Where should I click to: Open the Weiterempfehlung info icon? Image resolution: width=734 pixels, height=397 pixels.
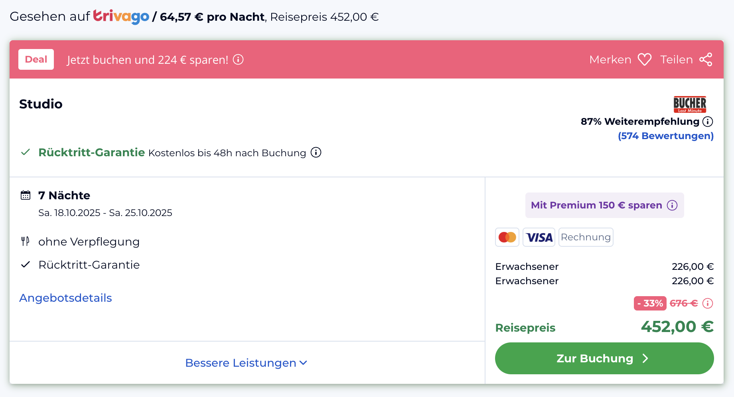[x=708, y=122]
